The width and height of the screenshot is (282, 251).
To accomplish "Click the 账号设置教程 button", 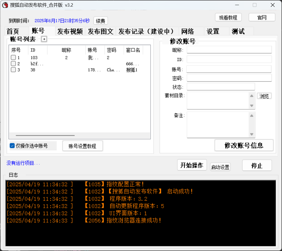I will 83,146.
